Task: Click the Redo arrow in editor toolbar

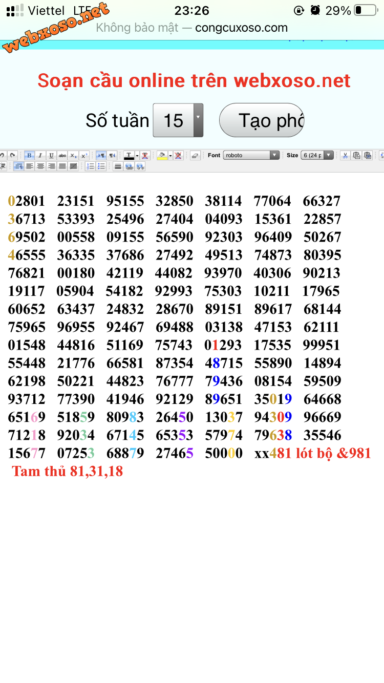Action: point(12,155)
